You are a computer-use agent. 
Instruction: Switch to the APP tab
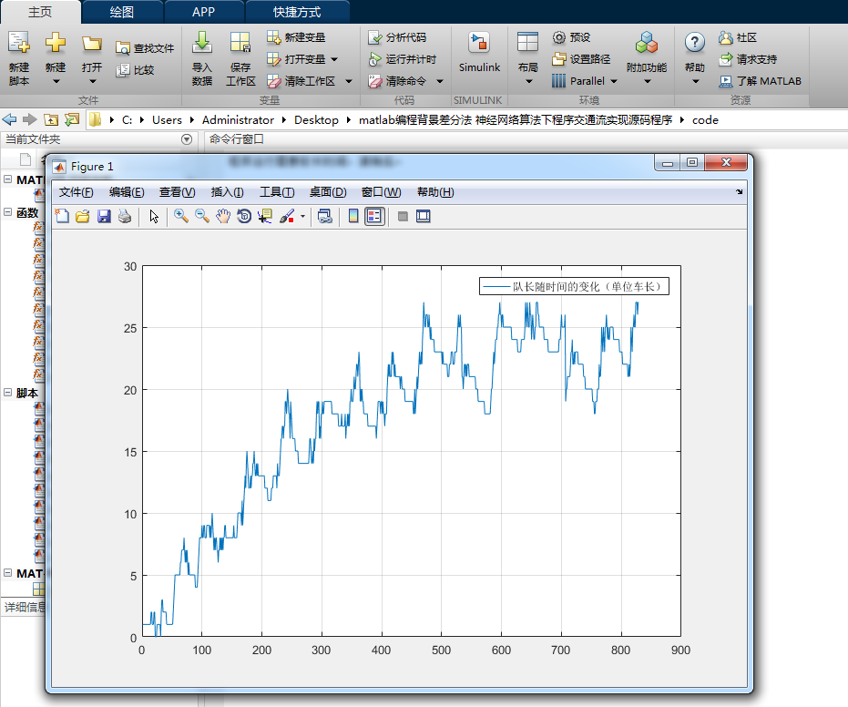203,12
